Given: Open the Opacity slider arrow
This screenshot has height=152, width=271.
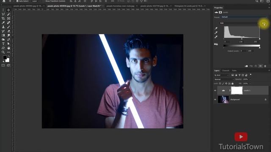Looking at the screenshot, I should point(250,79).
